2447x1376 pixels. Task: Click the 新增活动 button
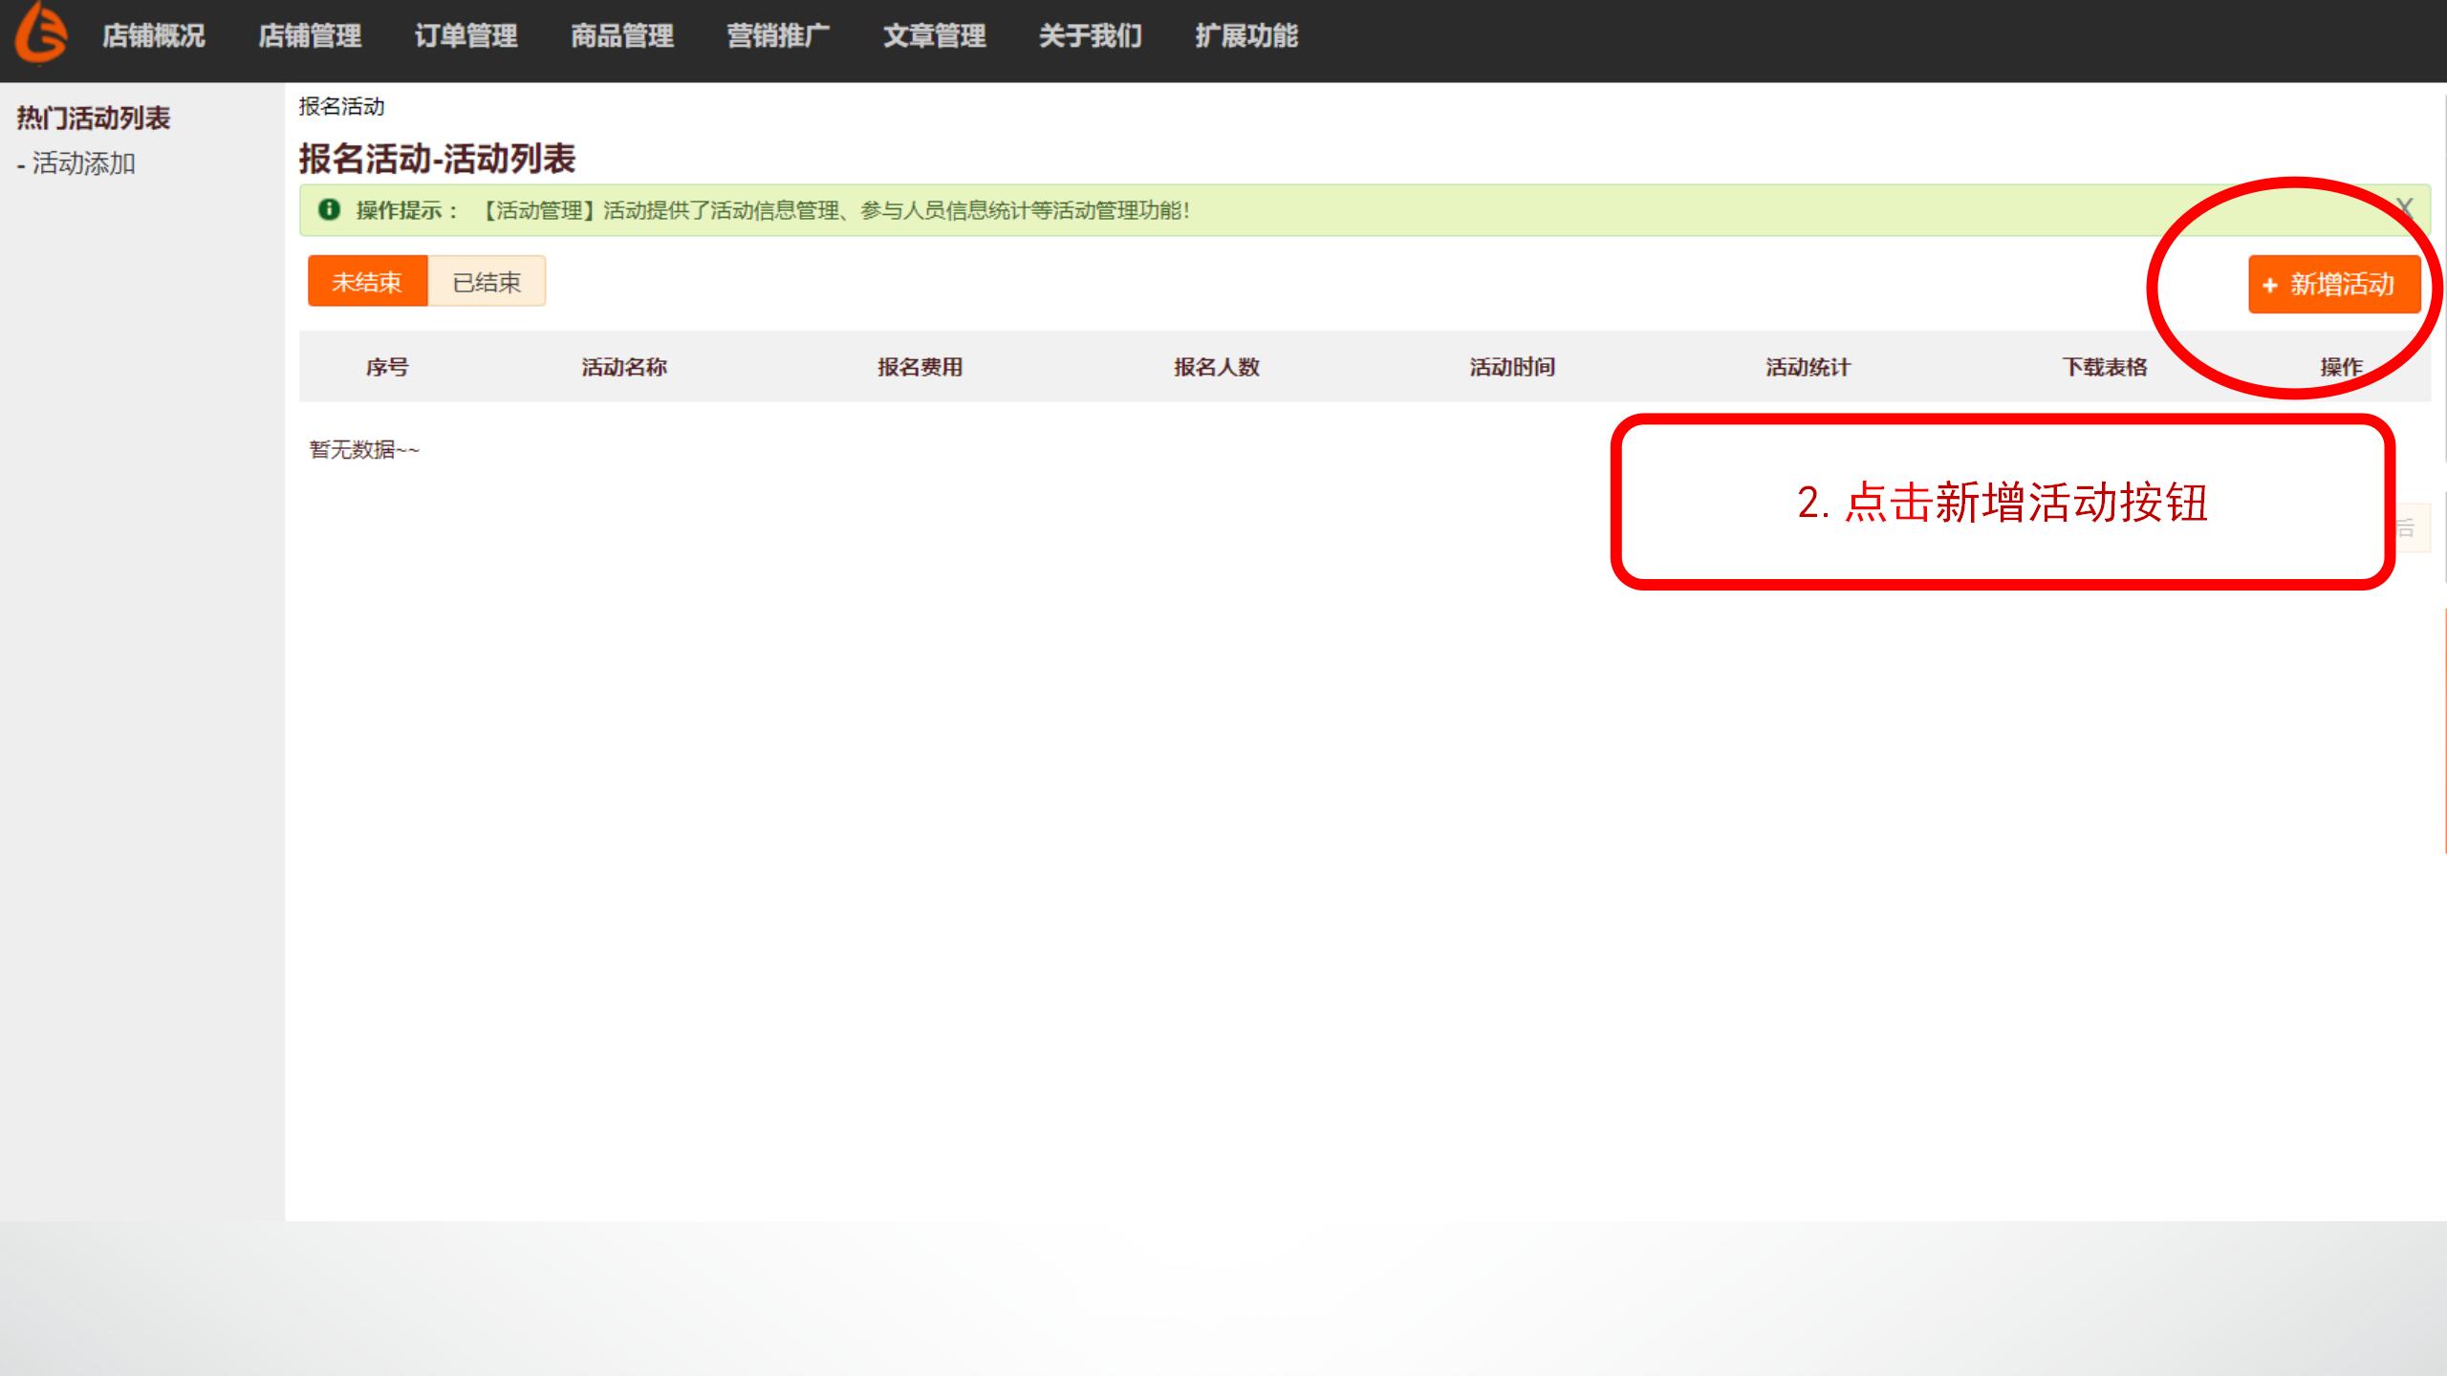click(x=2334, y=285)
